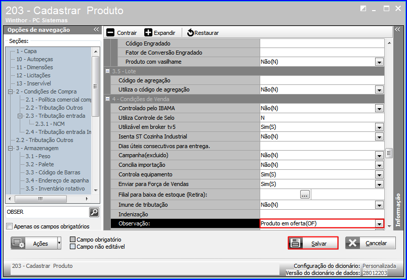The height and width of the screenshot is (280, 407).
Task: Open Produto com vasilhame dropdown
Action: pos(379,62)
